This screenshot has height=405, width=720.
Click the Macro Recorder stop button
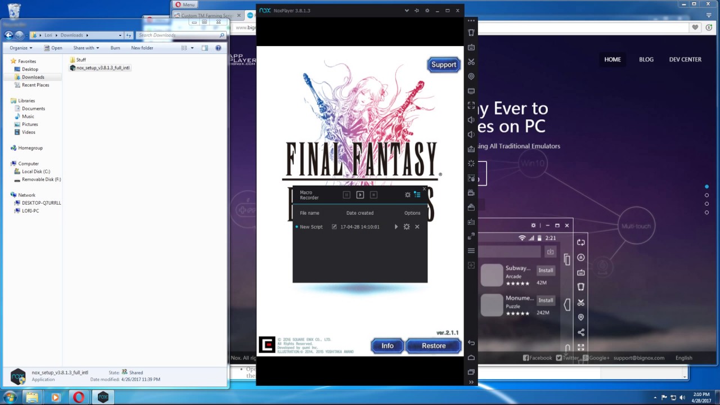[x=373, y=195]
